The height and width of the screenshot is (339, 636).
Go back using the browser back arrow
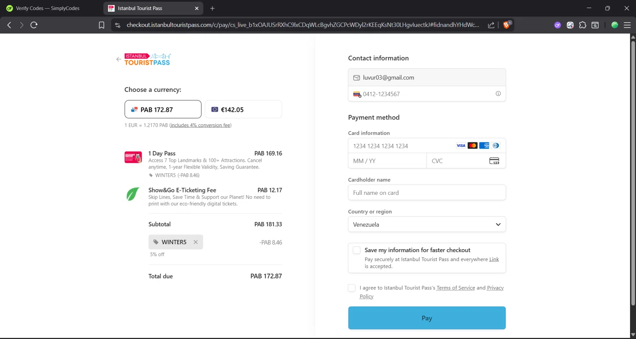coord(9,25)
